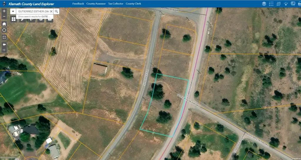Open the Tax Collector link
The width and height of the screenshot is (301, 160).
pos(116,4)
